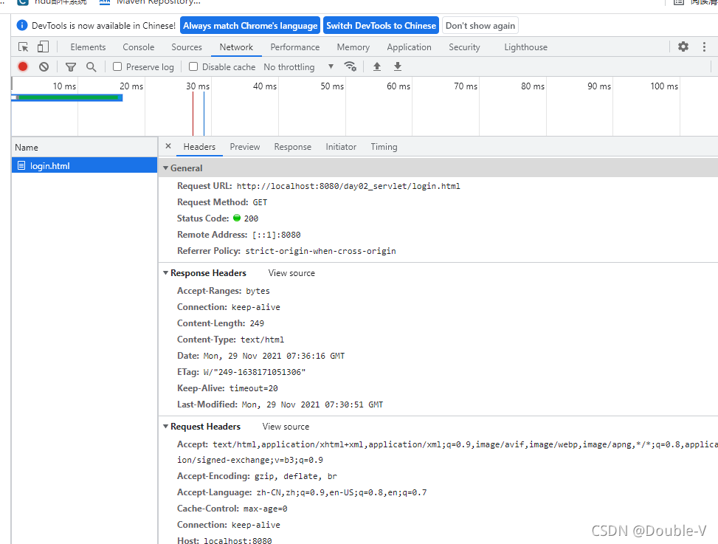Toggle the device toolbar icon

[x=43, y=47]
